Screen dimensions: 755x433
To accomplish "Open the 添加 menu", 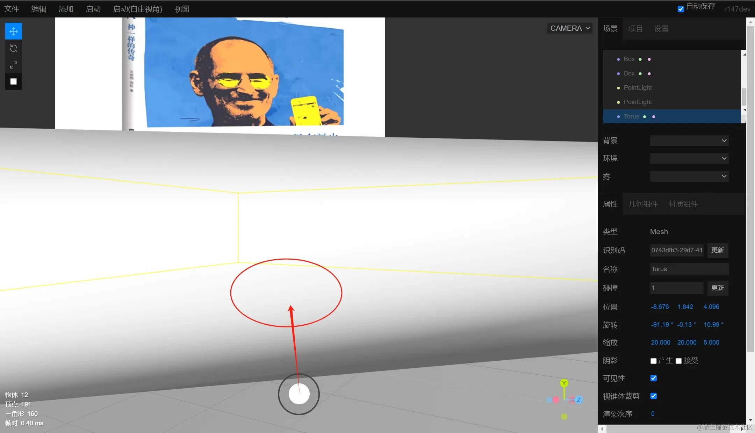I will click(66, 9).
